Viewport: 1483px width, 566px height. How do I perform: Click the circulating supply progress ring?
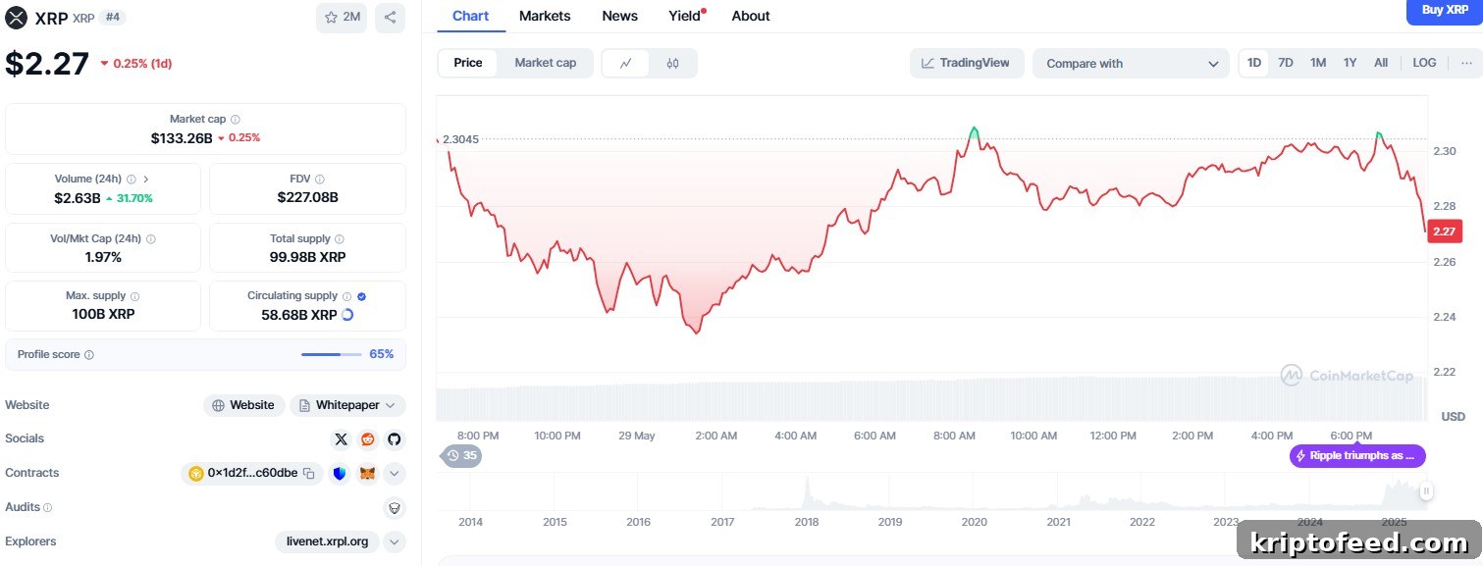click(x=347, y=315)
